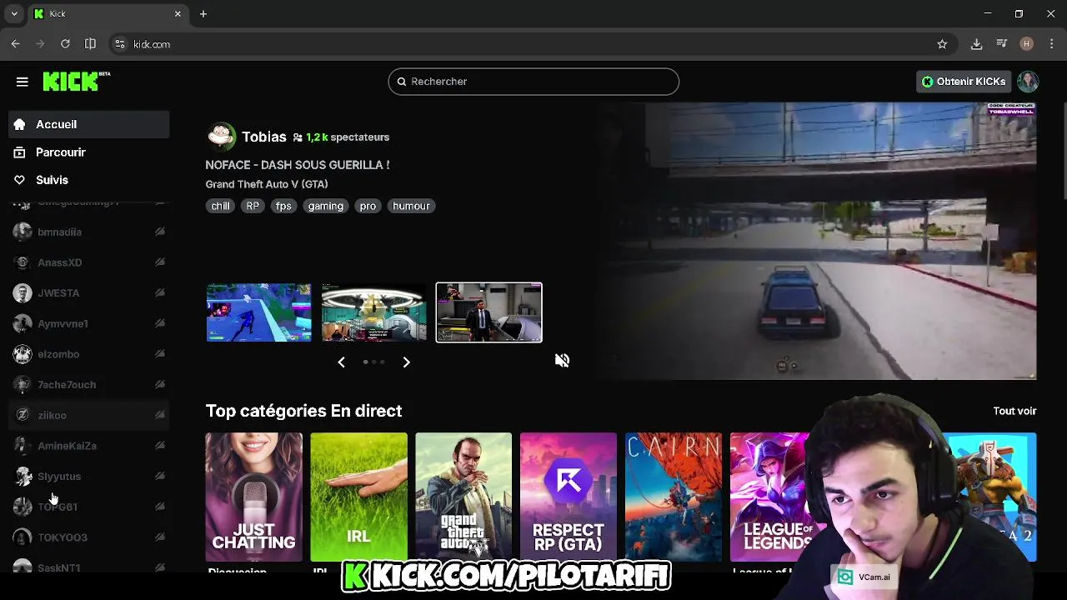The height and width of the screenshot is (600, 1067).
Task: Click AmineKaiZa in followed list
Action: pos(88,446)
